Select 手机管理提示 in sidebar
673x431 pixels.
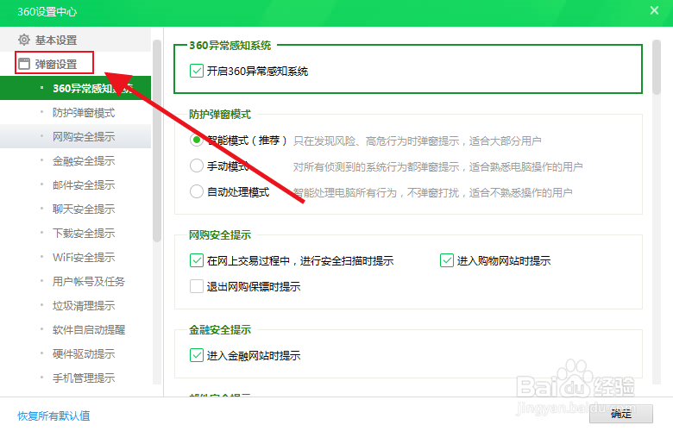76,378
